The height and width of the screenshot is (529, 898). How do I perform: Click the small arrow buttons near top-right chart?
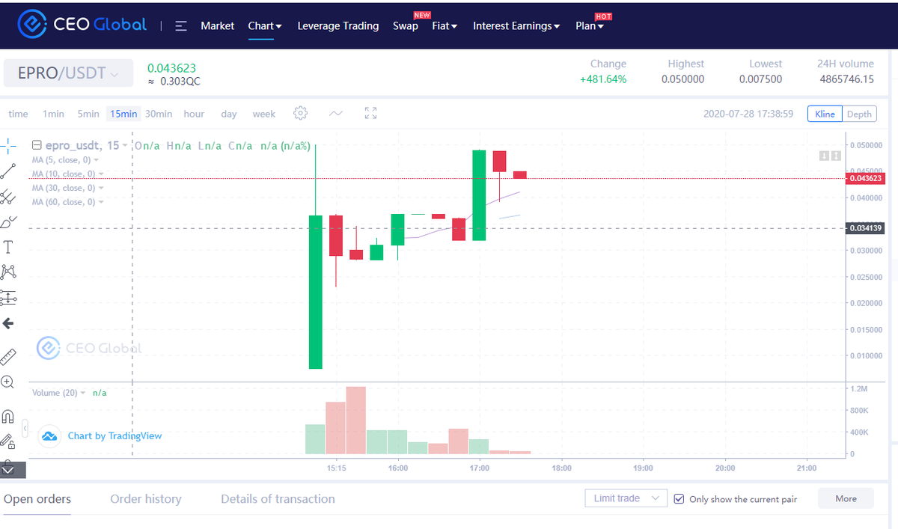coord(830,155)
